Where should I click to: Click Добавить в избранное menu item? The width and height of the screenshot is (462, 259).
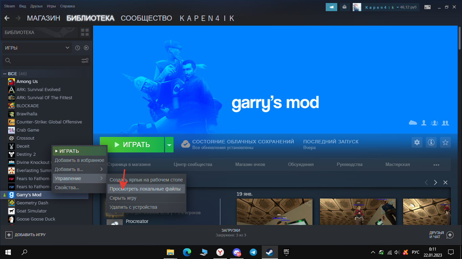click(79, 160)
